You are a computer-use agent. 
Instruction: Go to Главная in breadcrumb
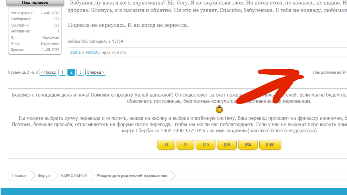tap(20, 176)
